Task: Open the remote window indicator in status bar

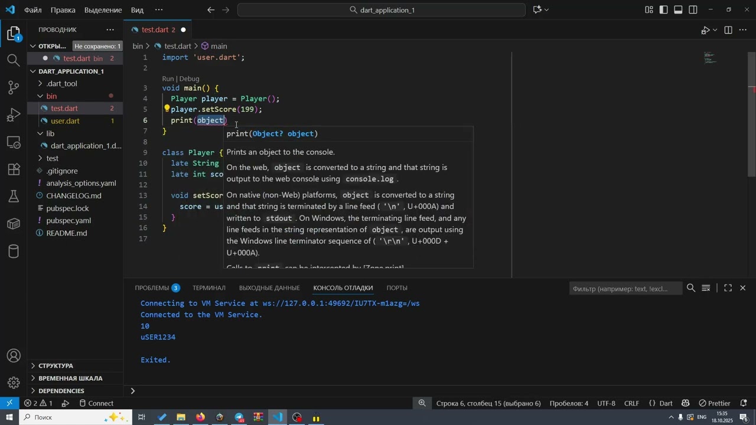Action: coord(9,403)
